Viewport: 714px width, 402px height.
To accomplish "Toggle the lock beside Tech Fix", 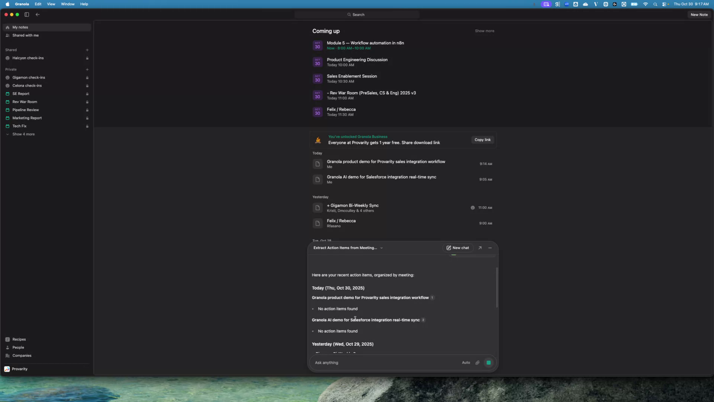I will click(x=87, y=126).
